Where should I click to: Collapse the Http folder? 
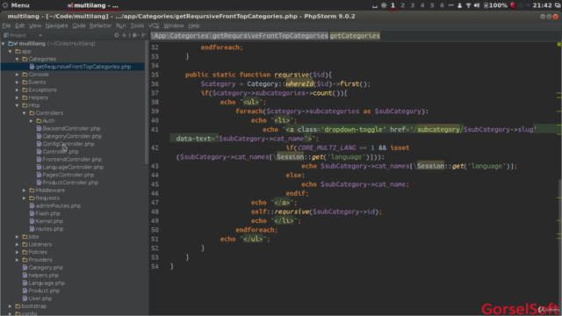18,105
